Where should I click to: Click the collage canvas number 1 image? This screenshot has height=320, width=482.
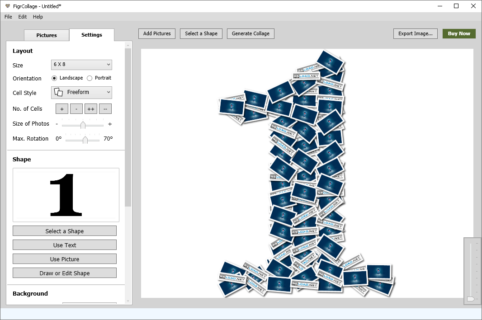[x=307, y=174]
